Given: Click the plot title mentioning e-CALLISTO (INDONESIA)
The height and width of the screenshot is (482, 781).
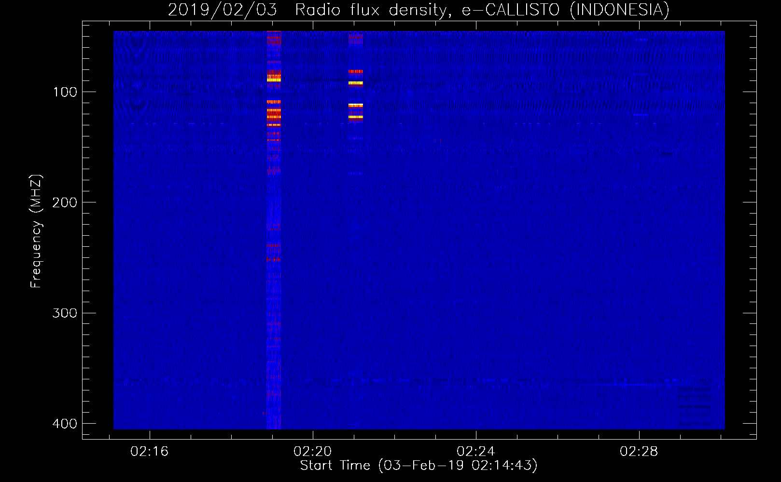Looking at the screenshot, I should tap(418, 10).
